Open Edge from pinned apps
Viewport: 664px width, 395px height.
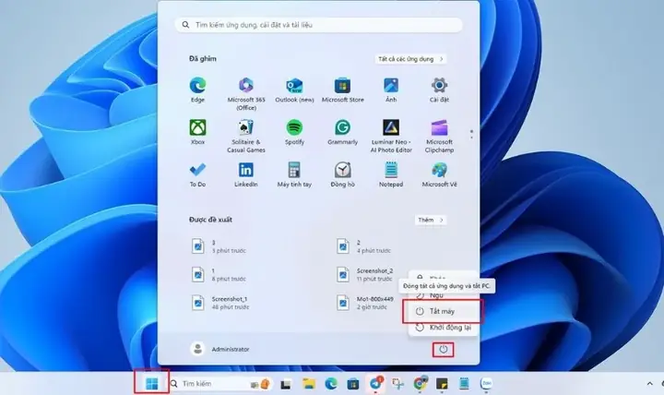(x=197, y=90)
